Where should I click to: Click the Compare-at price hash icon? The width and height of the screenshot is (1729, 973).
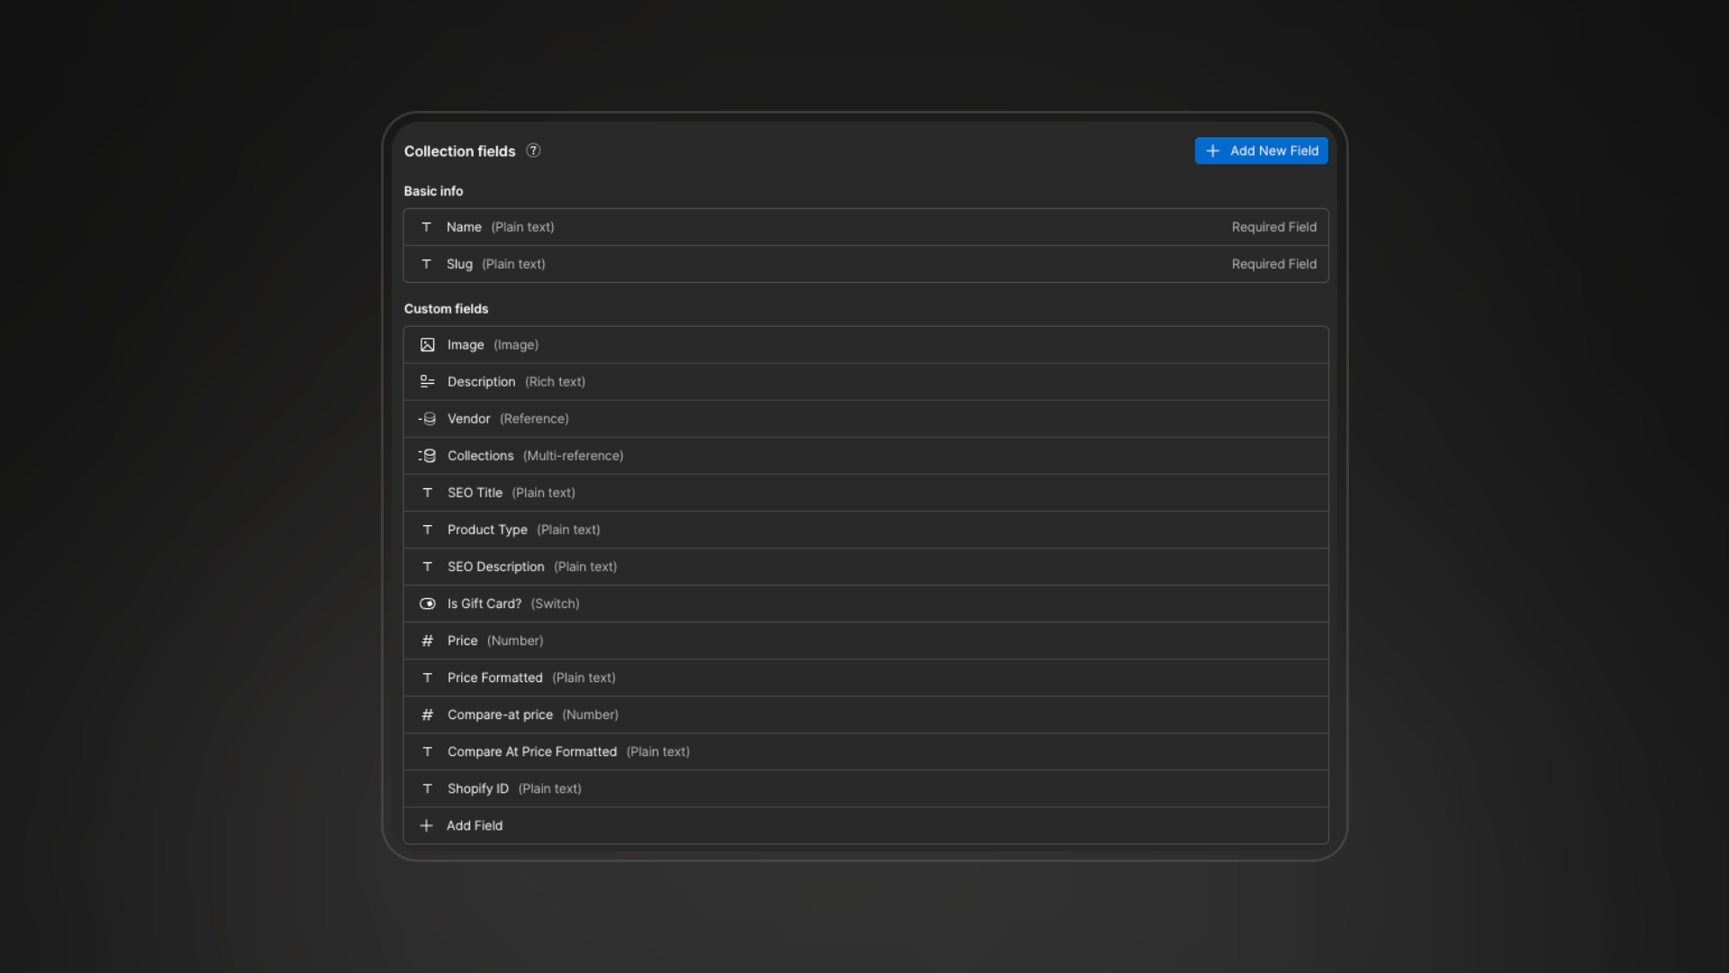[428, 714]
